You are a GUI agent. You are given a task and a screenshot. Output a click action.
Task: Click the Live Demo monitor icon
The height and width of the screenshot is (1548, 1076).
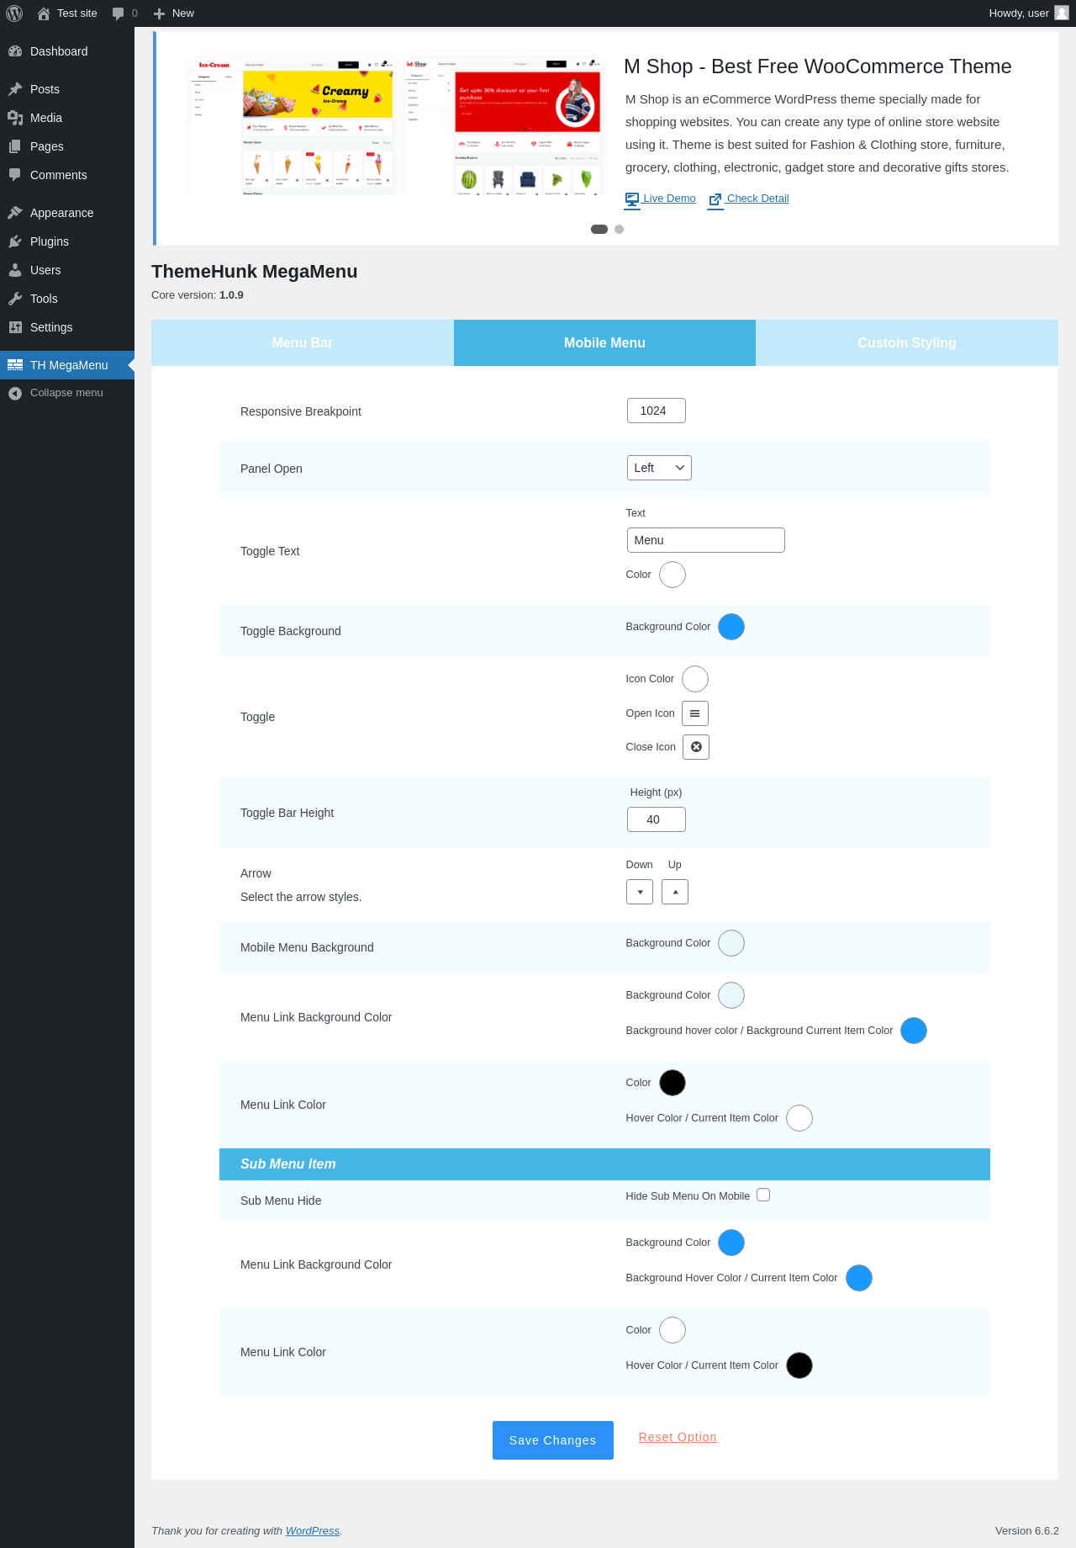click(x=632, y=199)
